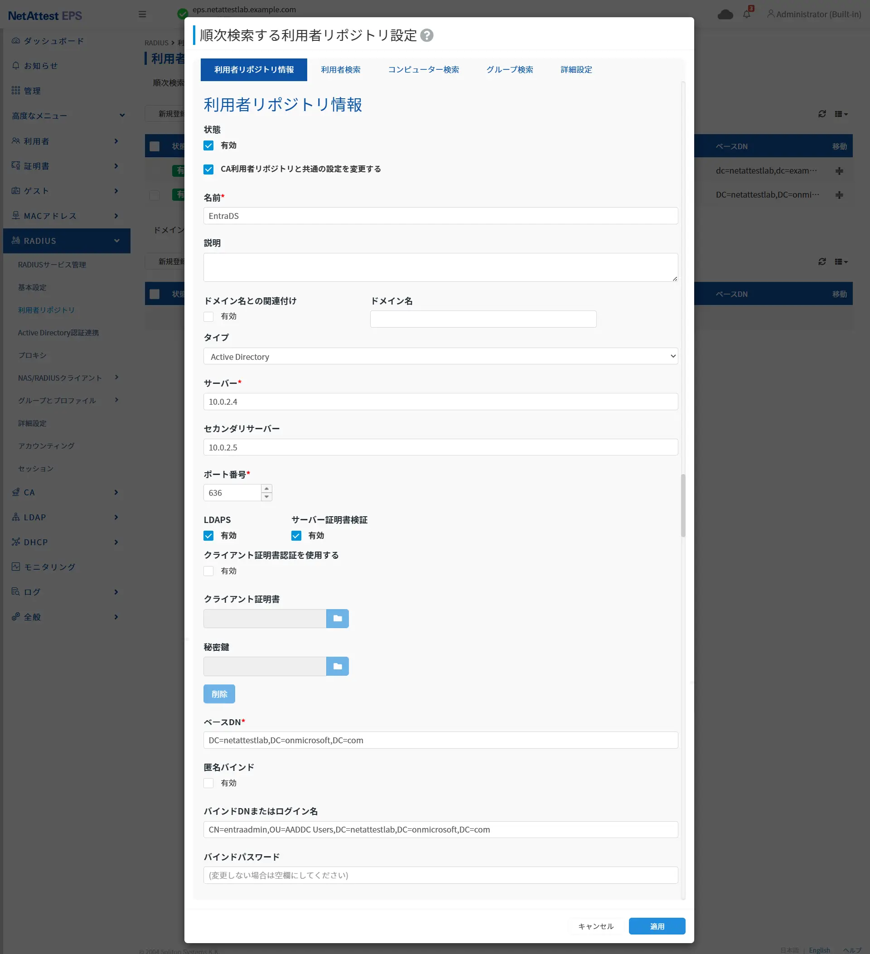Click the cloud status icon in header
Screen dimensions: 870x954
coord(725,15)
